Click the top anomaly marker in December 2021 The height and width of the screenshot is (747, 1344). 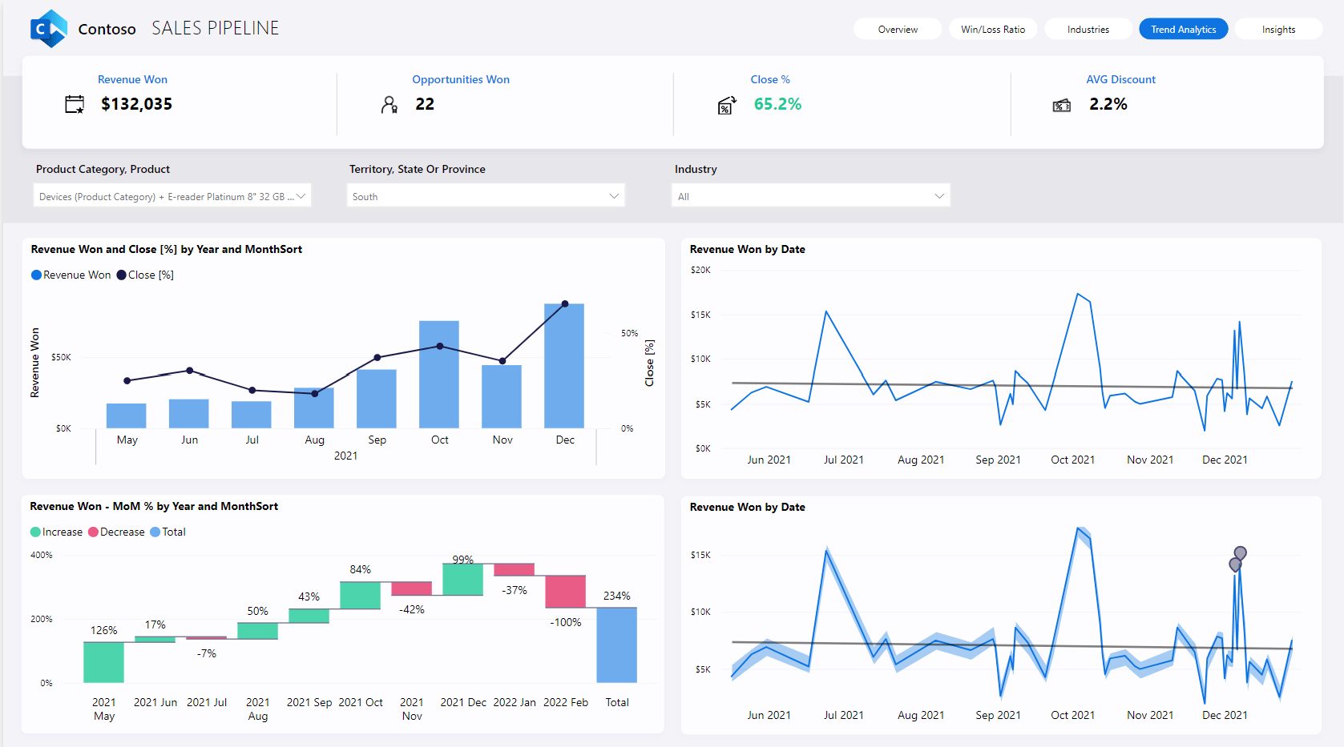[x=1241, y=552]
